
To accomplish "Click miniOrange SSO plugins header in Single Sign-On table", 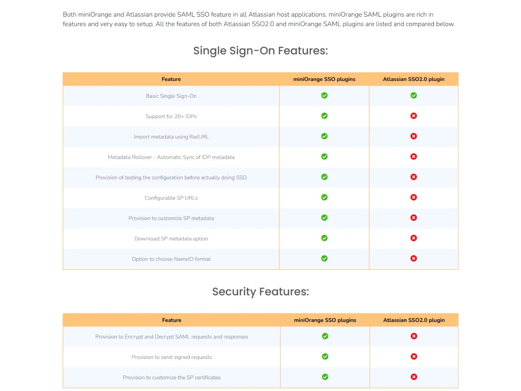I will tap(324, 79).
